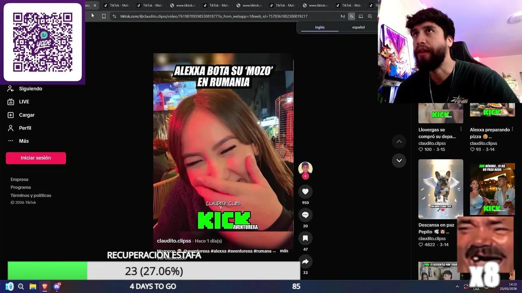Open LIVE in the sidebar menu
The image size is (522, 293).
click(24, 102)
